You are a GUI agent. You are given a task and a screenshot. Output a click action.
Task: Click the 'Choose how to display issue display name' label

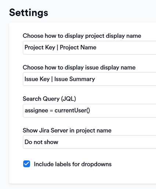tap(79, 67)
